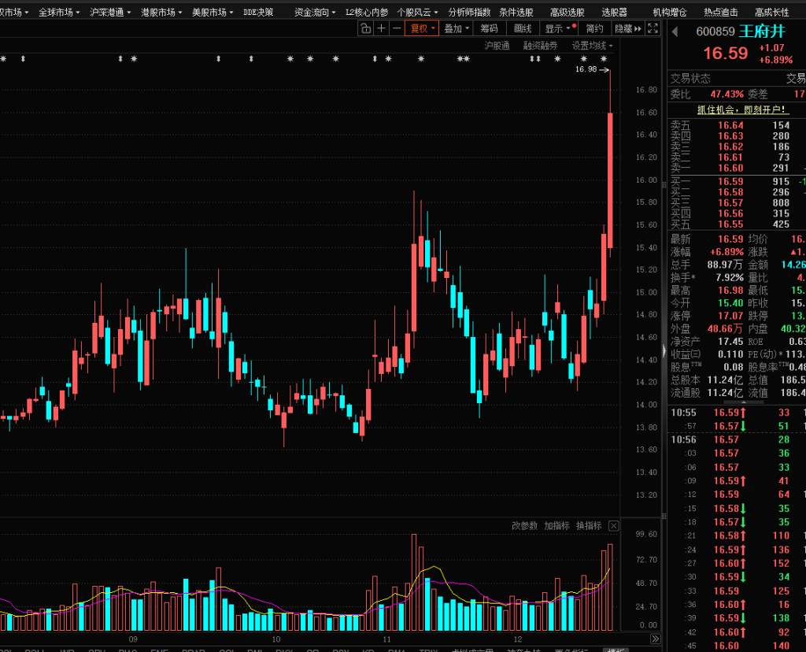Toggle 简约 simple view mode
The width and height of the screenshot is (806, 652).
point(594,28)
